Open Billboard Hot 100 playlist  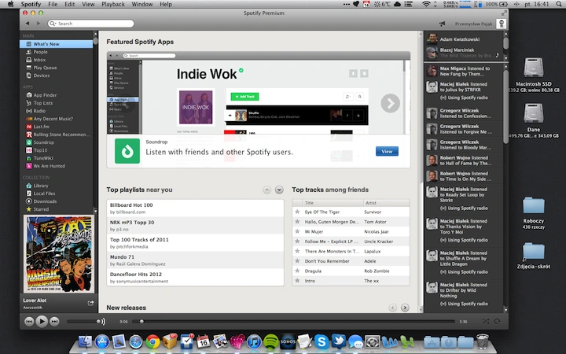click(x=195, y=208)
